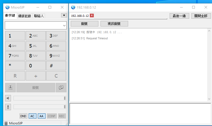Tap dialpad key 3 DEF
Image resolution: width=212 pixels, height=126 pixels.
[56, 36]
